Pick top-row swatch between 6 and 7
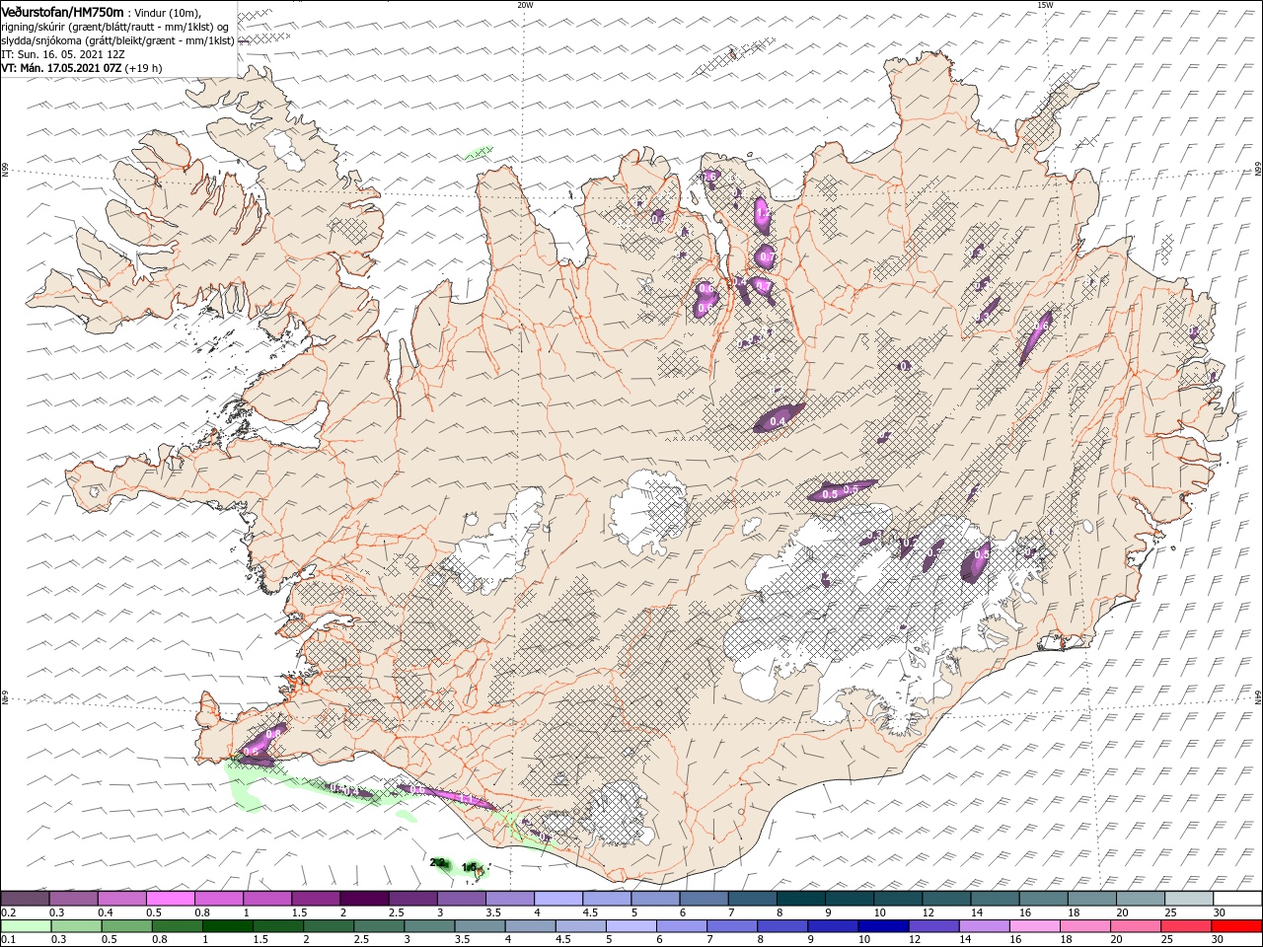Screen dimensions: 1263x947 (x=703, y=899)
